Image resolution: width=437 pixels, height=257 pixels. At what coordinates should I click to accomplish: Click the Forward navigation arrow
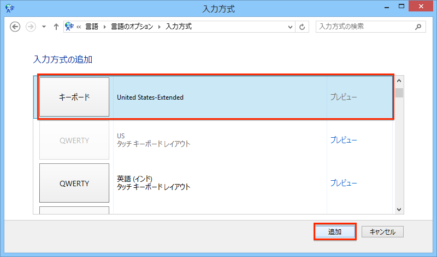tap(31, 27)
